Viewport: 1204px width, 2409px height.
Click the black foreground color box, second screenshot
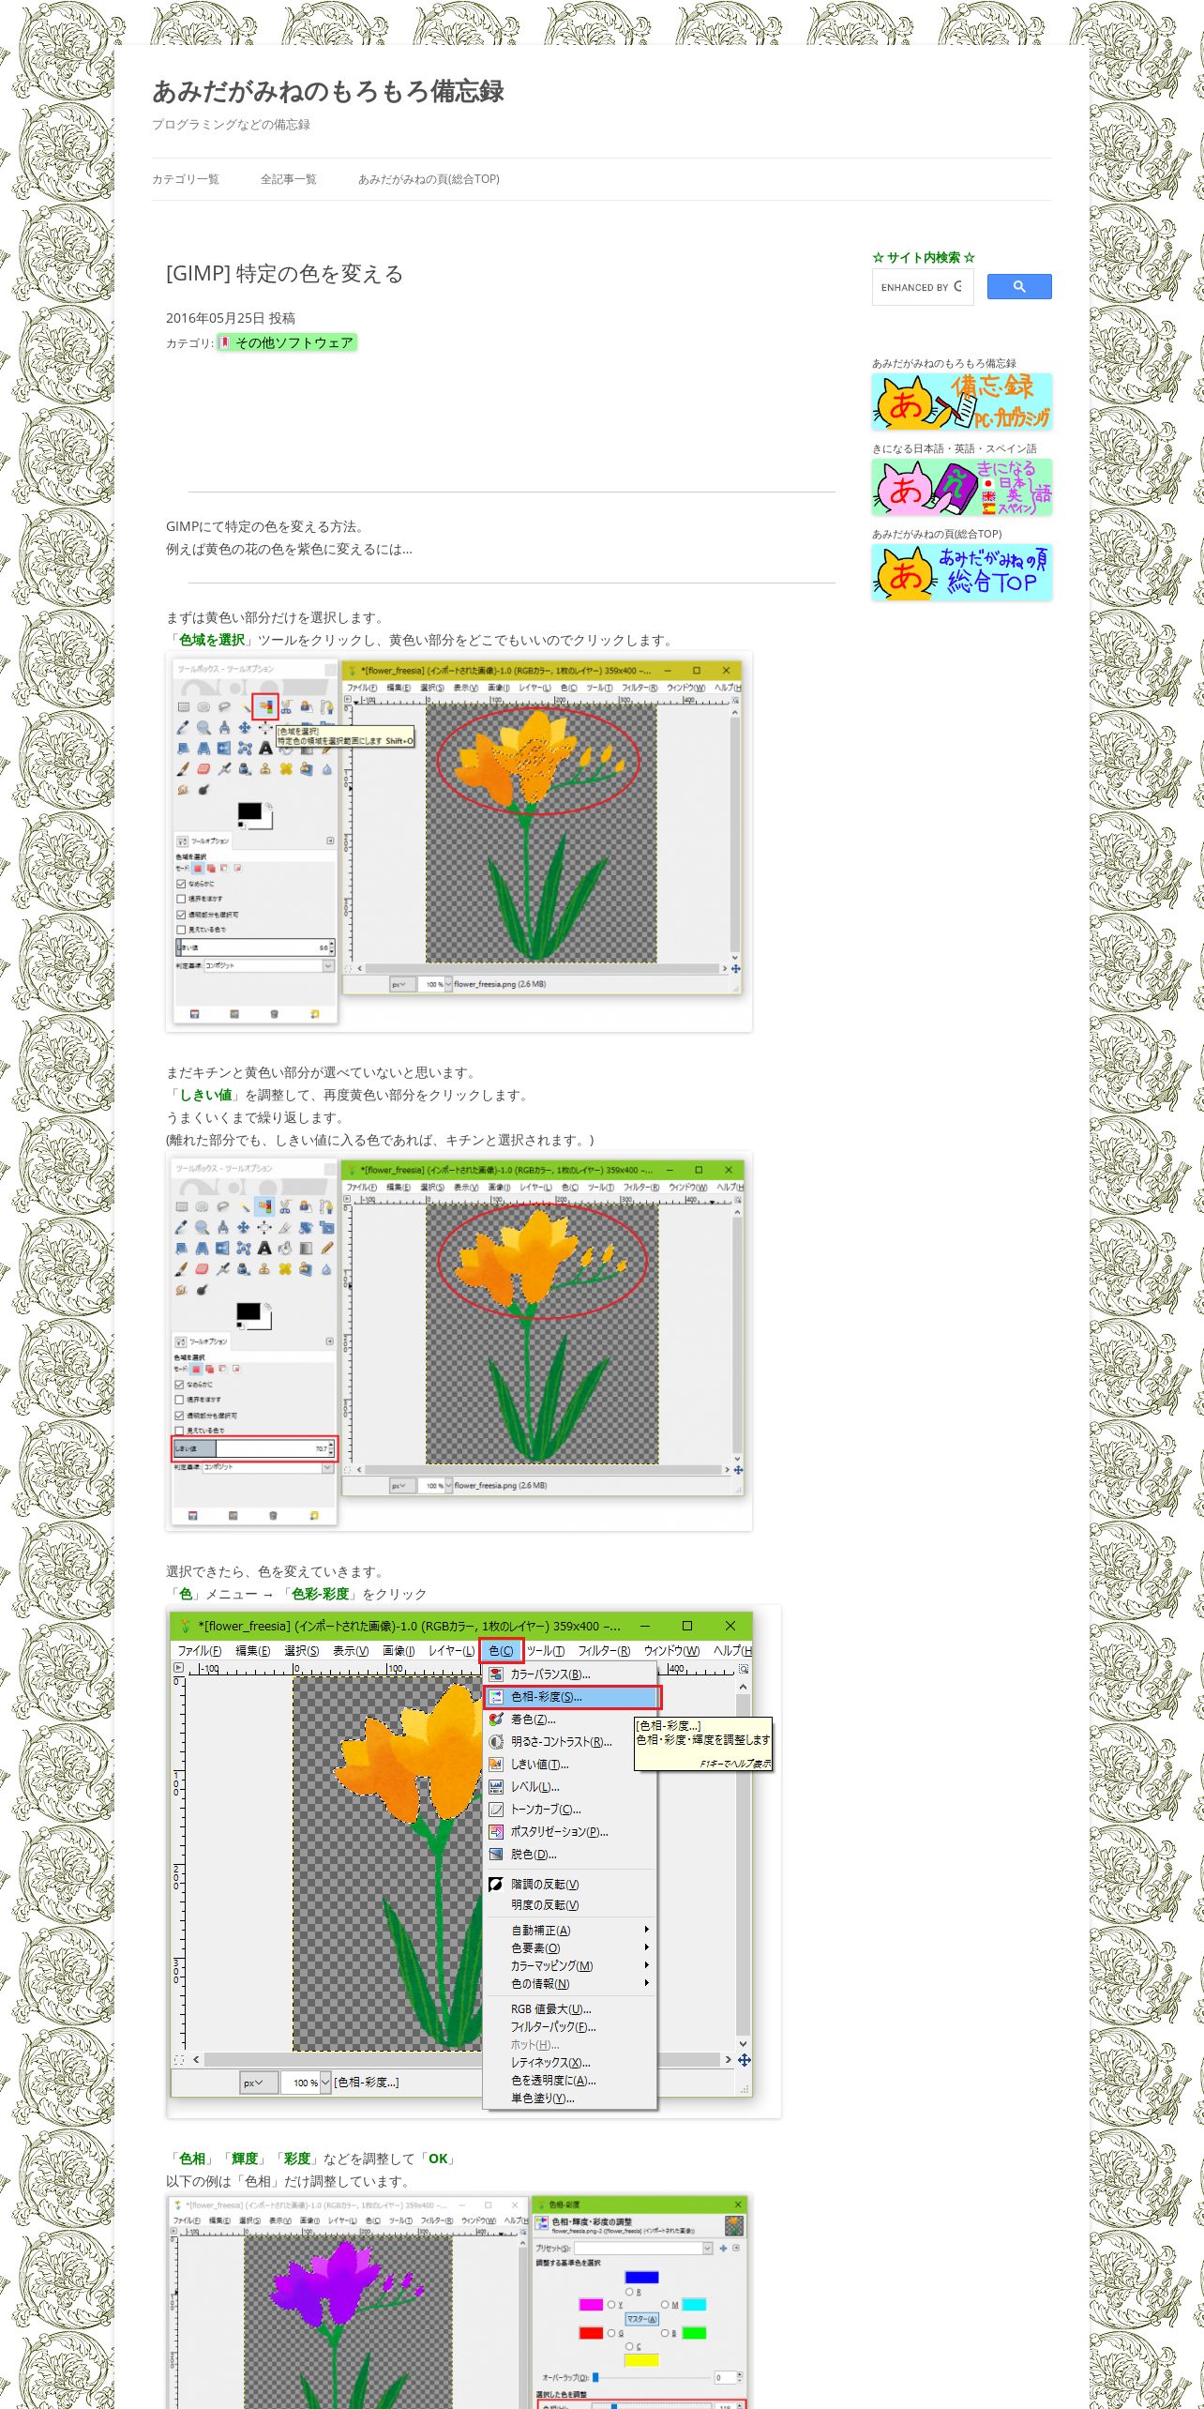click(x=248, y=1311)
